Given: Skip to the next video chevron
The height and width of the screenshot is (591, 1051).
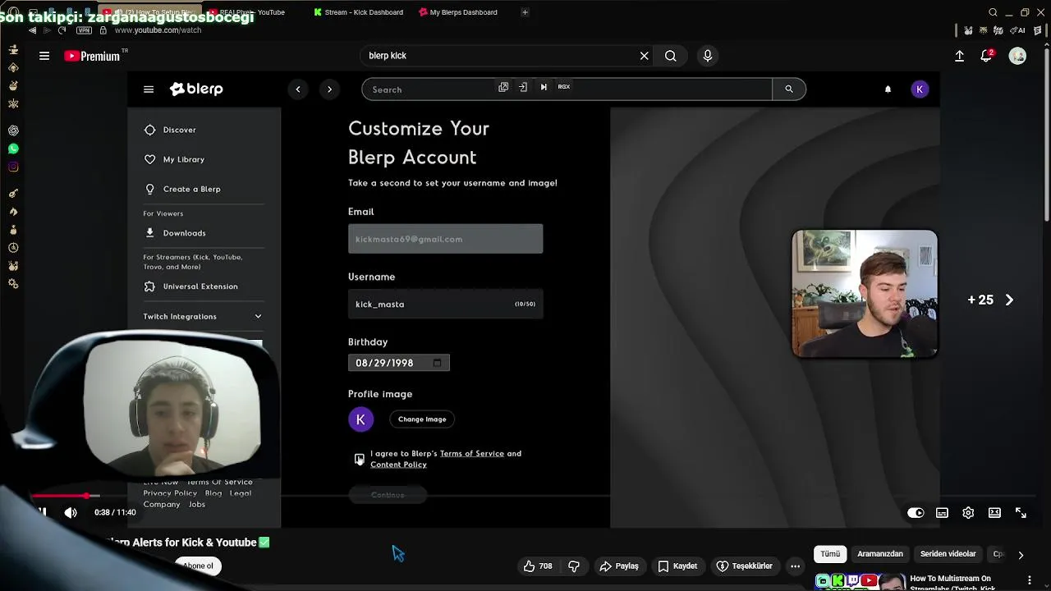Looking at the screenshot, I should point(1009,300).
